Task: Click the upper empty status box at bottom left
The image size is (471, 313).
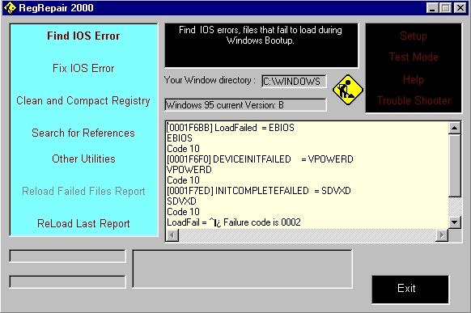Action: pyautogui.click(x=68, y=256)
